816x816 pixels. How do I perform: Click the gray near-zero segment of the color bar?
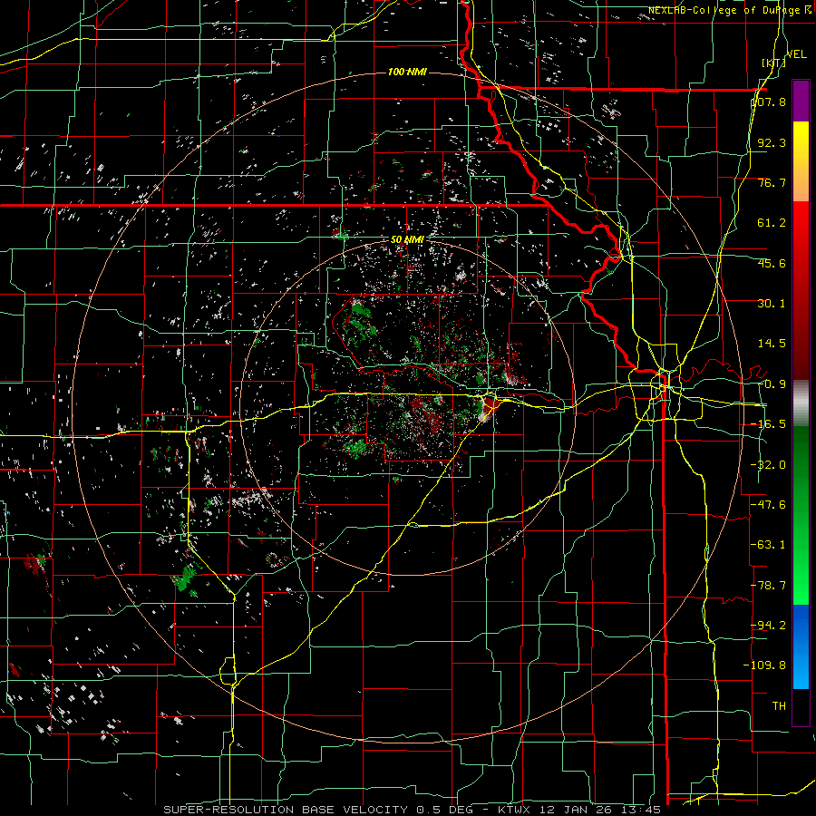(801, 403)
